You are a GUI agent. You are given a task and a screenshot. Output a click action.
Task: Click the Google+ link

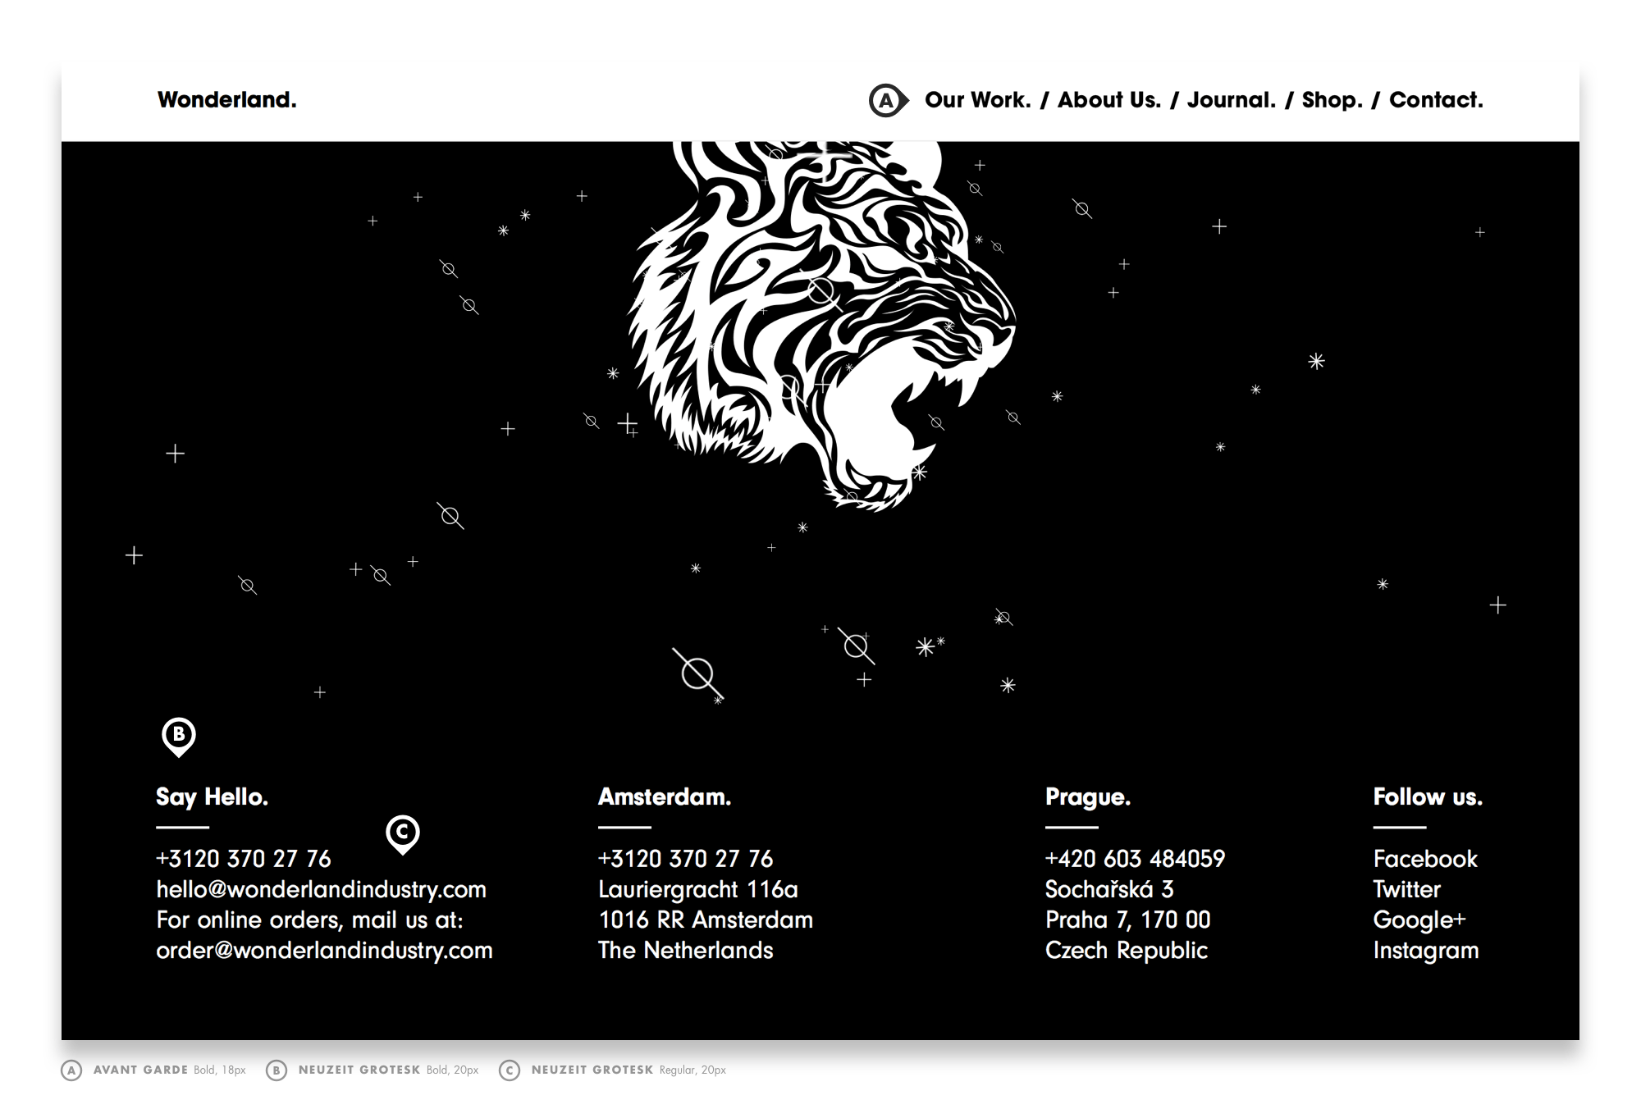[1419, 920]
